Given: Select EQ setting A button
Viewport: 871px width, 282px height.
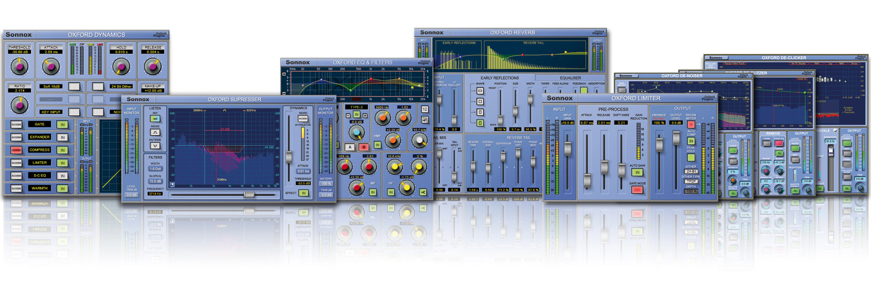Looking at the screenshot, I should pyautogui.click(x=350, y=147).
